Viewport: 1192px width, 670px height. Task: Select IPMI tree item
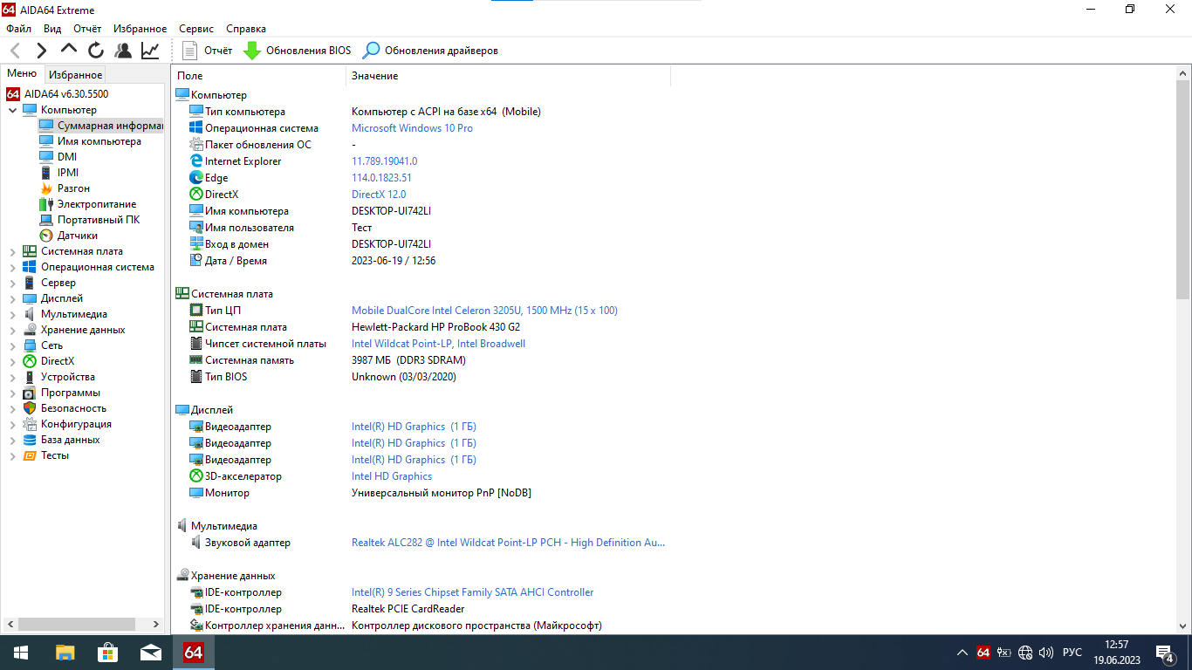tap(58, 173)
